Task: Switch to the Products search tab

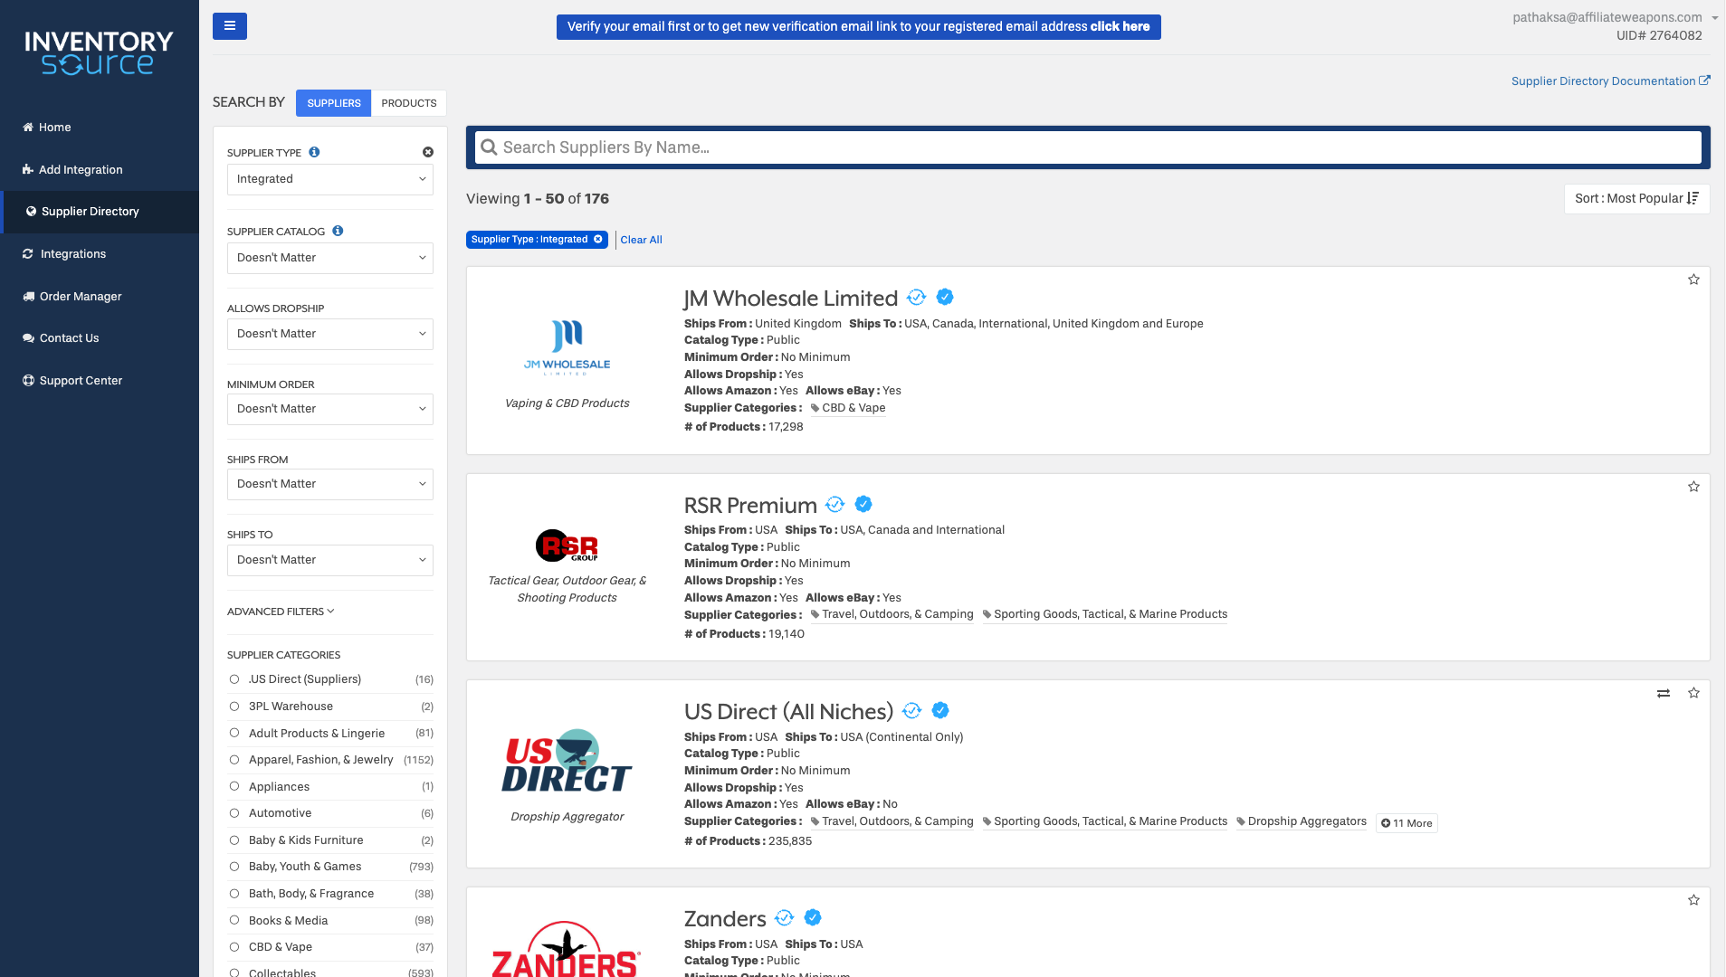Action: tap(408, 102)
